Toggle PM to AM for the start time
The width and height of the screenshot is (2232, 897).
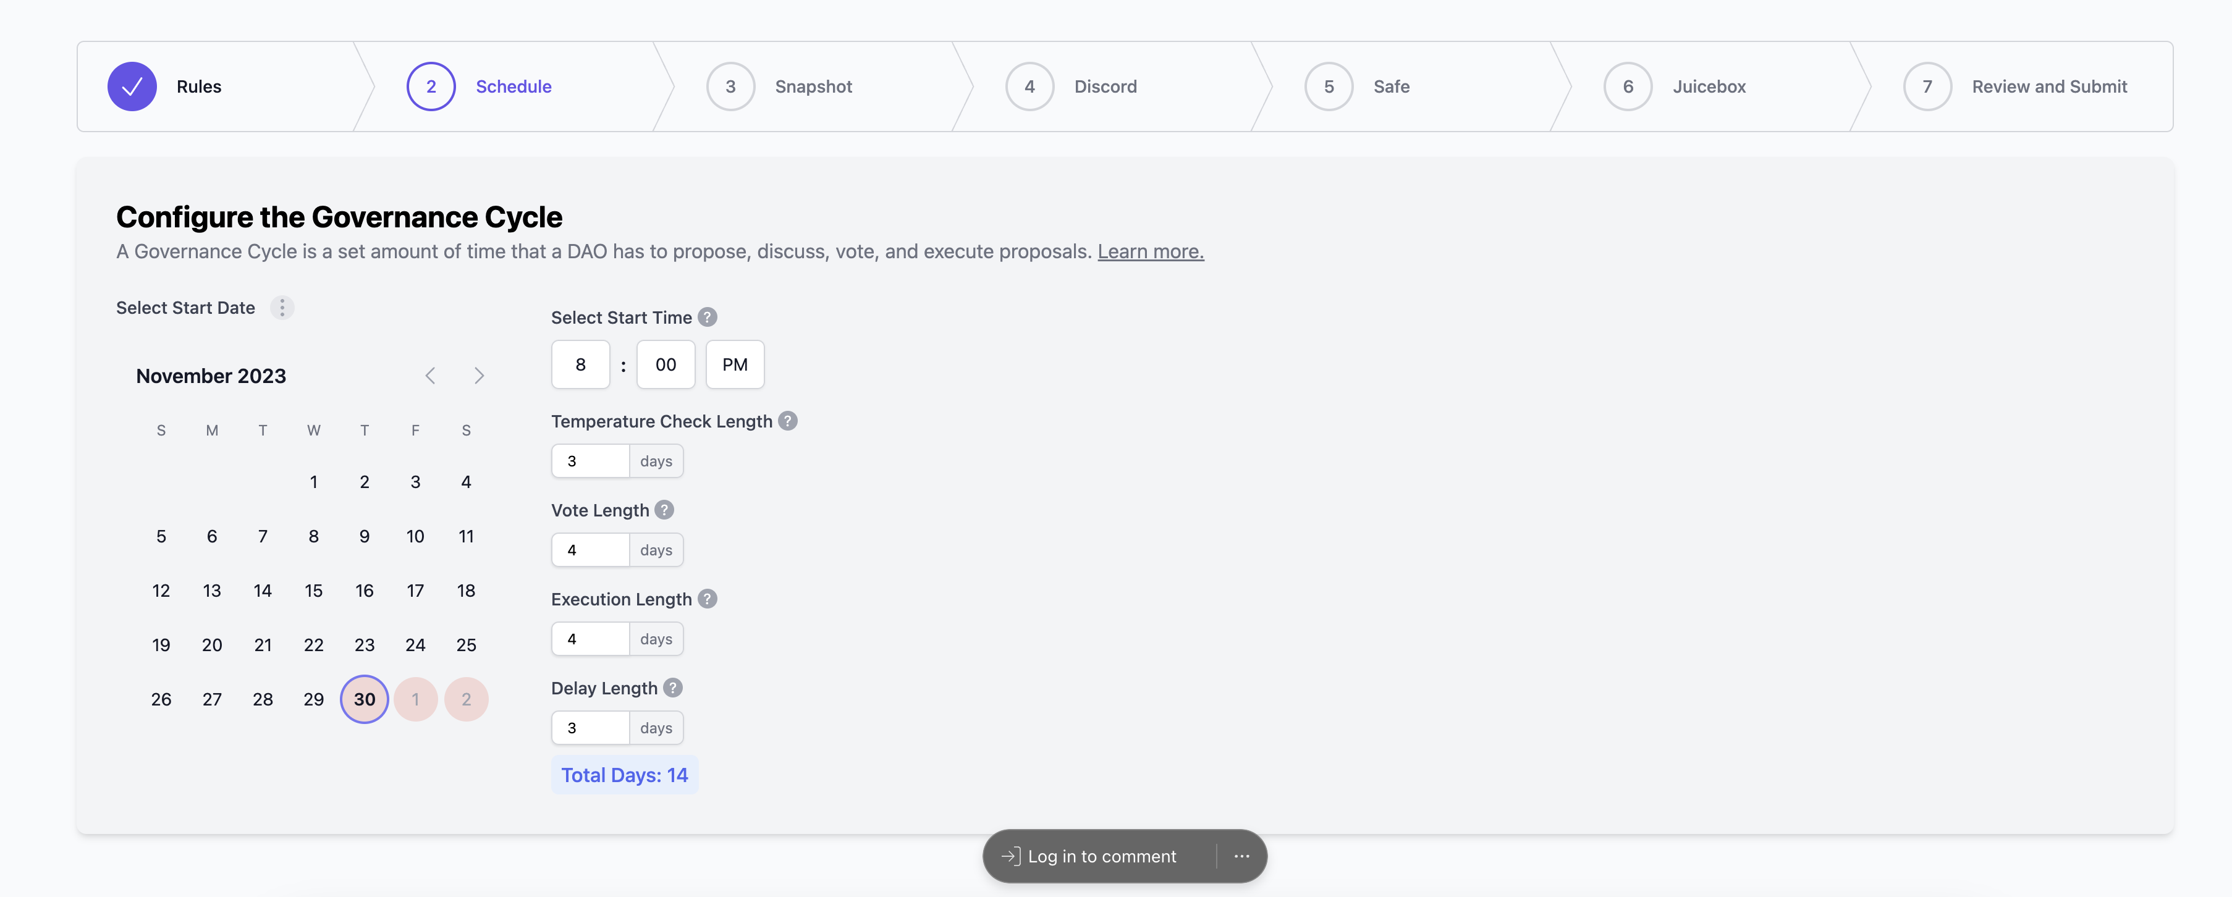pyautogui.click(x=734, y=364)
